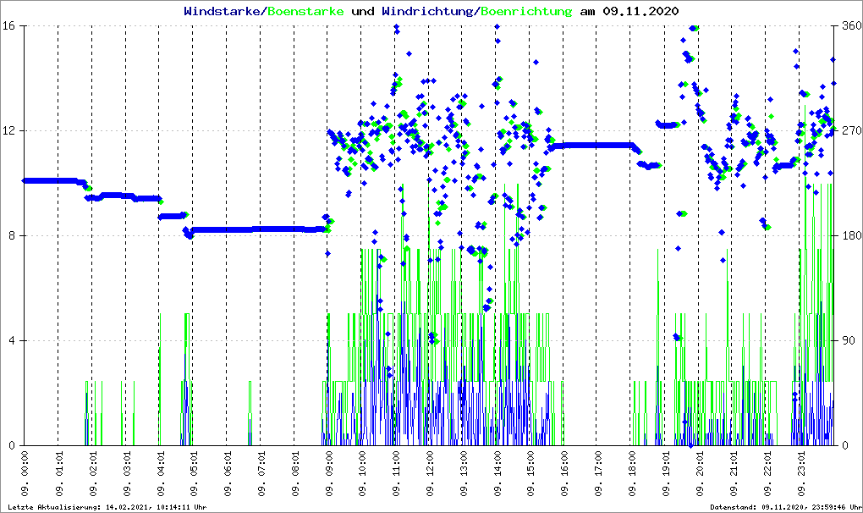Click the 16 label on left axis

point(12,26)
